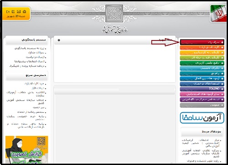
Task: Open the orange کارشناسی ارشد menu item
Action: 202,48
